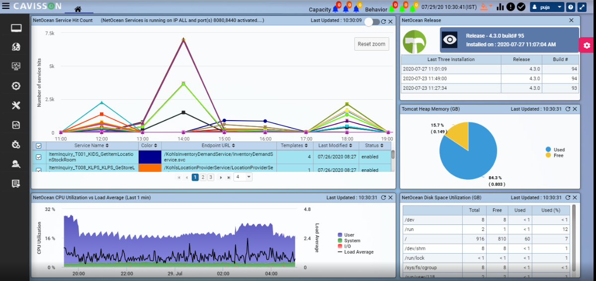The width and height of the screenshot is (596, 281).
Task: Open the help question mark icon
Action: [x=571, y=7]
